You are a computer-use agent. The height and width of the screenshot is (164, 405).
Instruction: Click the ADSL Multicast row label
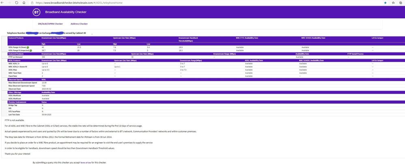click(x=15, y=99)
